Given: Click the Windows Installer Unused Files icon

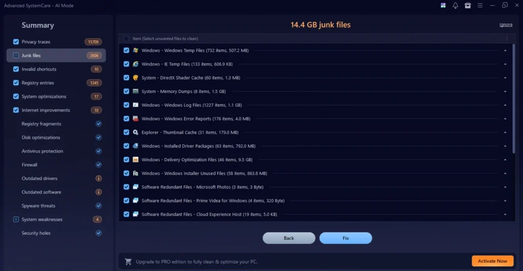Looking at the screenshot, I should click(135, 174).
